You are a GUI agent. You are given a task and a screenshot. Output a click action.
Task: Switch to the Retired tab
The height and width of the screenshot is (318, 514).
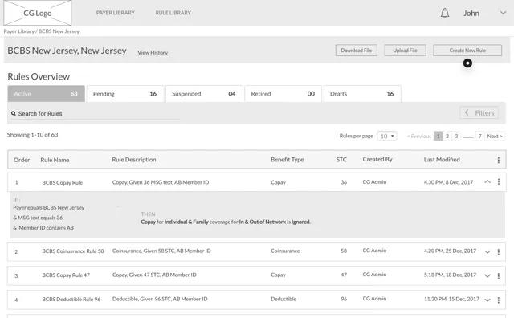click(x=284, y=94)
